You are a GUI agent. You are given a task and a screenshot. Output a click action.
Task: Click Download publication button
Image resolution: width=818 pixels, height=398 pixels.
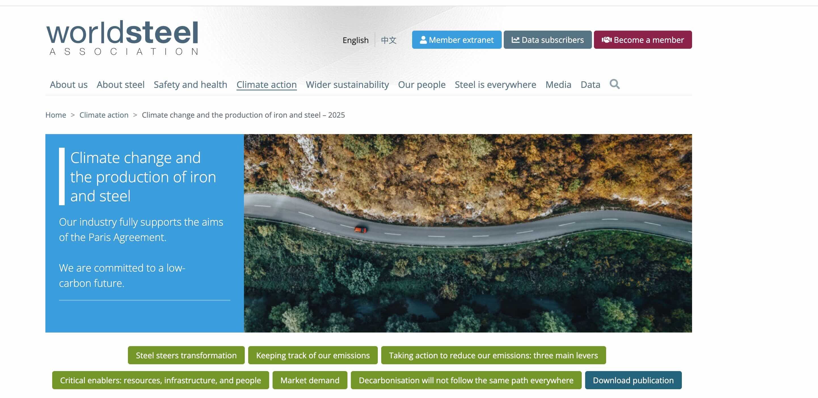click(633, 380)
